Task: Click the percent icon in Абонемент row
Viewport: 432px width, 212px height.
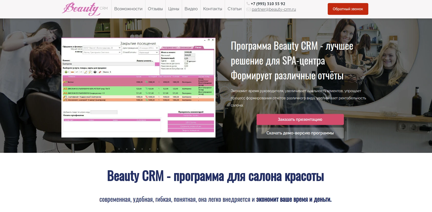Action: (147, 100)
